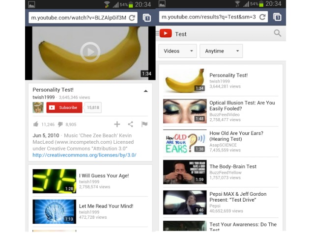Open twish1999 channel avatar
The height and width of the screenshot is (233, 312).
[x=38, y=107]
